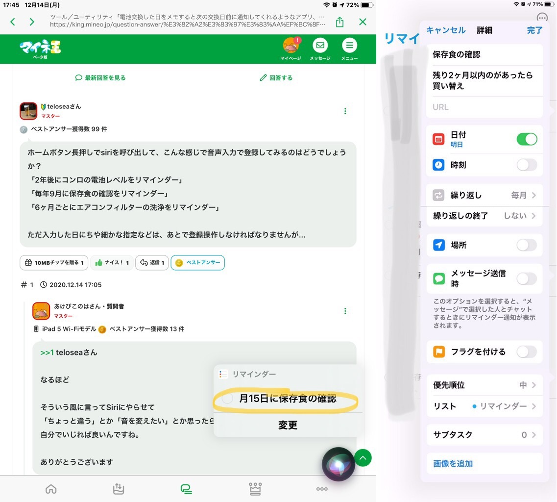This screenshot has width=557, height=502.
Task: Open the three-dot more icon in bottom nav
Action: click(322, 489)
